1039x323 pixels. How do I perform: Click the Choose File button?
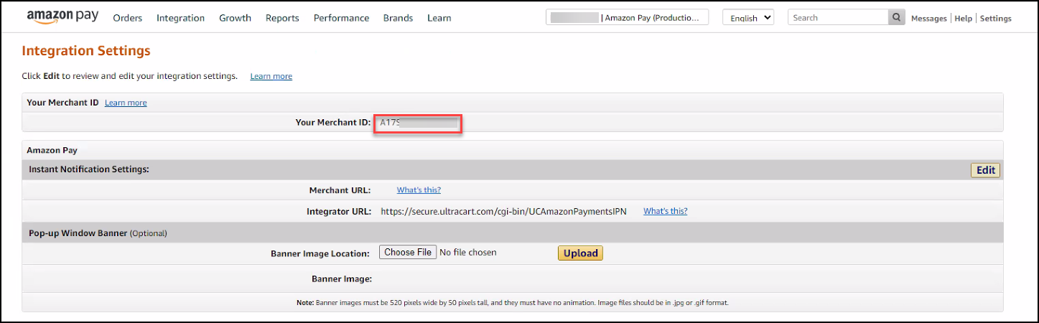[408, 253]
